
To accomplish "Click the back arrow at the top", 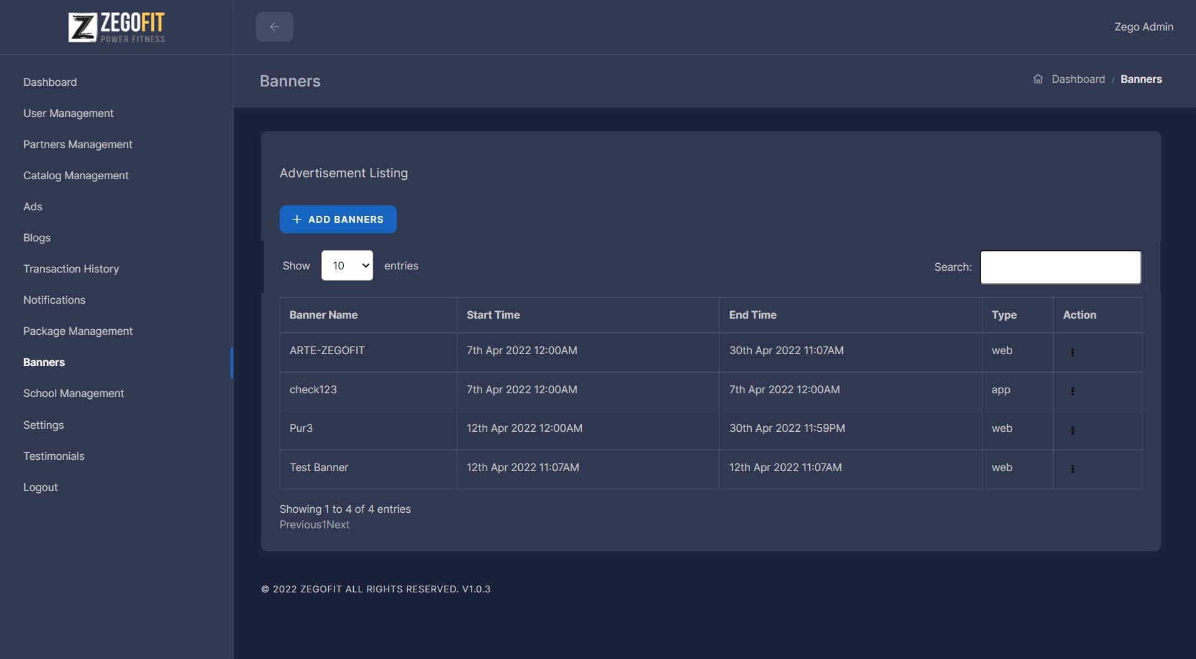I will 275,26.
